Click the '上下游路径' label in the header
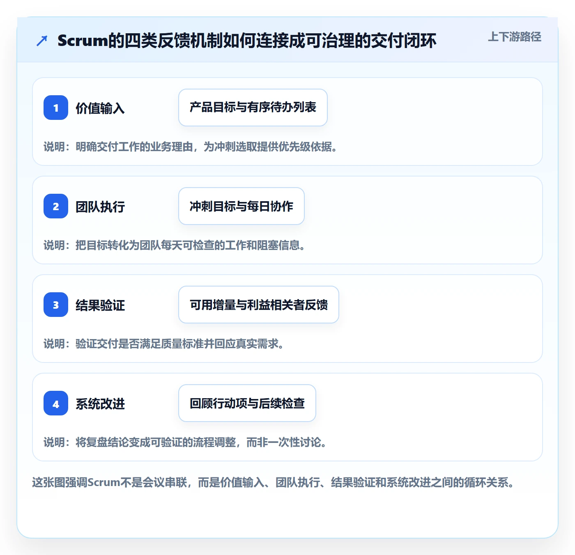Screen dimensions: 575x555 [x=514, y=37]
